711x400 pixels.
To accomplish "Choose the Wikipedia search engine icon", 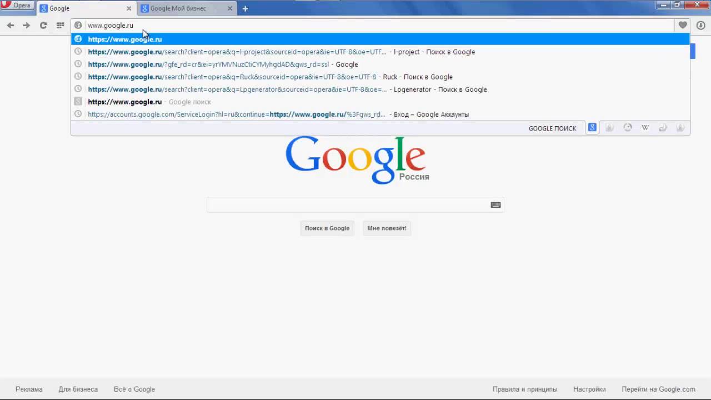I will point(645,128).
